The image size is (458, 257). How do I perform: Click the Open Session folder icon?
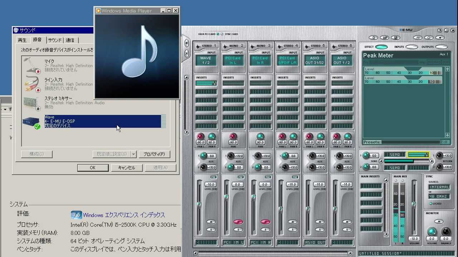point(385,37)
